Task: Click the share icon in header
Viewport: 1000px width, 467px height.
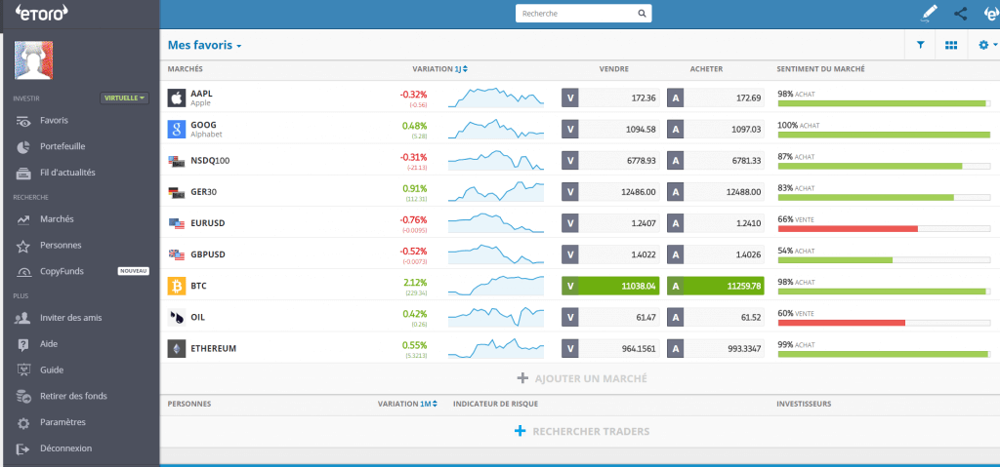Action: 961,13
